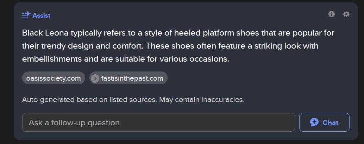Click the line starting with their trendy design
364x144 pixels.
pos(170,46)
